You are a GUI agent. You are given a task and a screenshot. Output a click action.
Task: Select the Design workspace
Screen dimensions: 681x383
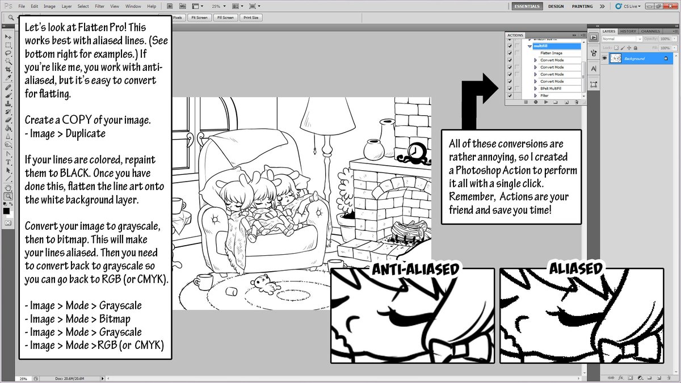[x=556, y=6]
